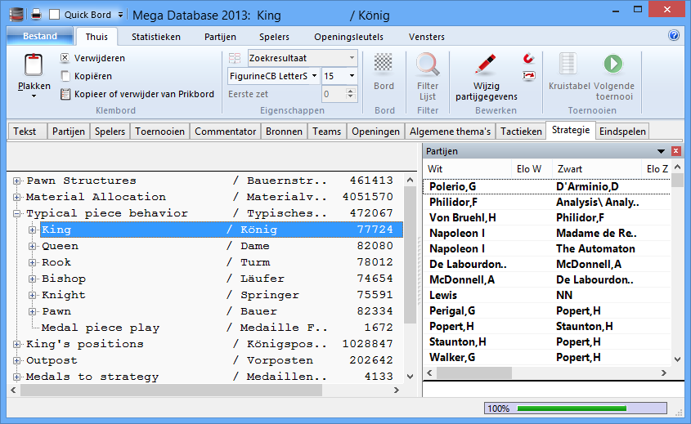This screenshot has height=424, width=691.
Task: Click the green progress bar at 100%
Action: [589, 408]
